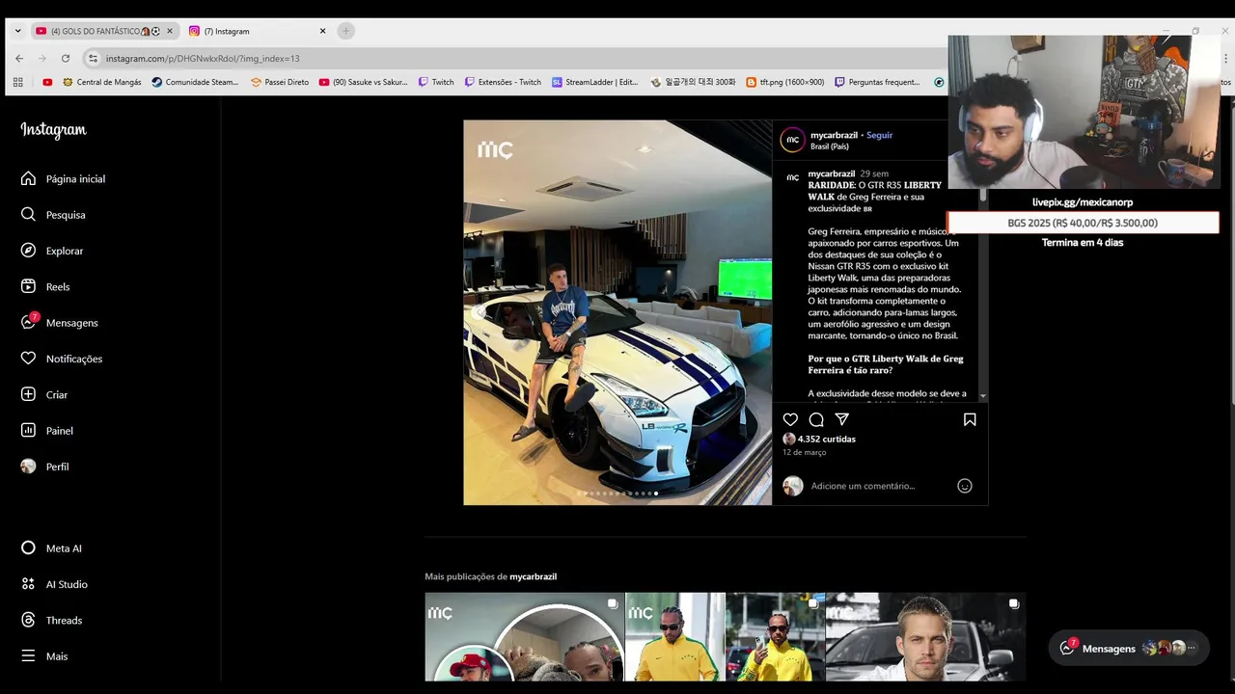
Task: Click the Instagram logo wordmark
Action: [x=53, y=130]
